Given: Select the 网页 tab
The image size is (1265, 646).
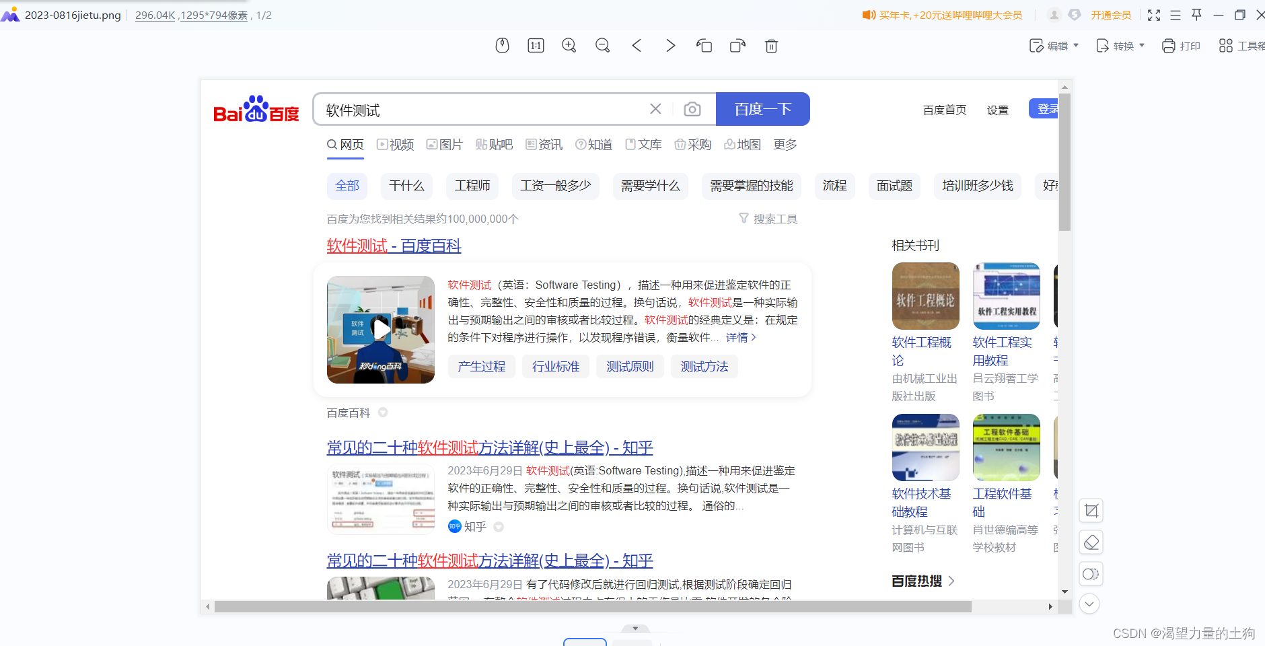Looking at the screenshot, I should pyautogui.click(x=345, y=145).
